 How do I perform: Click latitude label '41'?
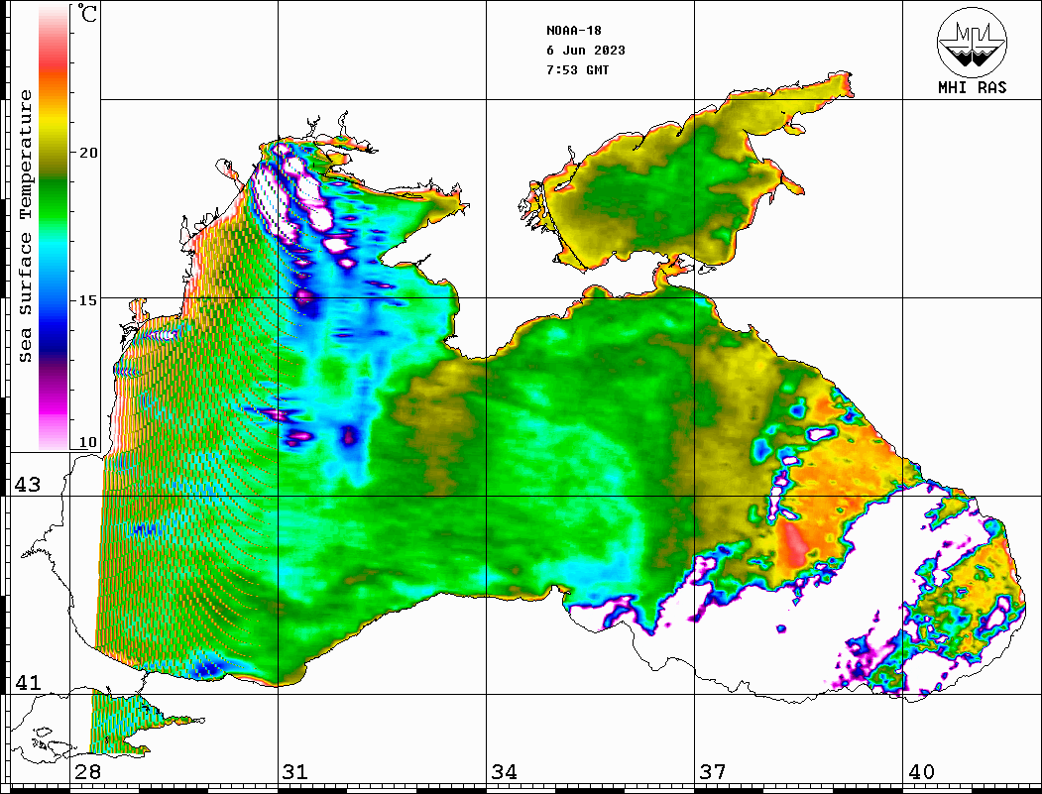[28, 682]
